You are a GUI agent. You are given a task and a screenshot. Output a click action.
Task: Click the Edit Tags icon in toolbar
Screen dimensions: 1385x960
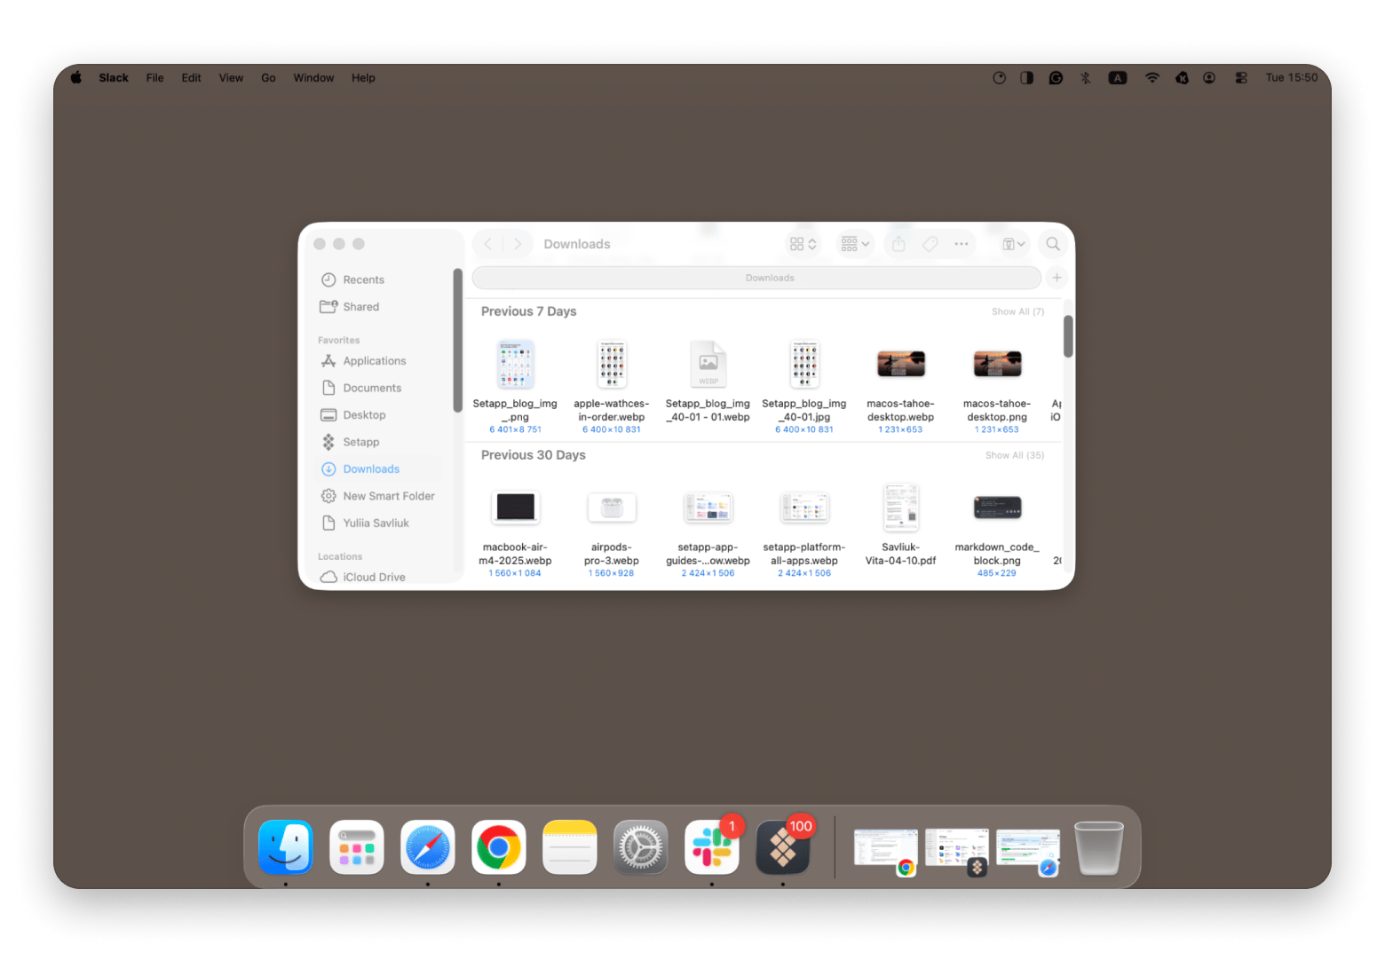(x=930, y=244)
